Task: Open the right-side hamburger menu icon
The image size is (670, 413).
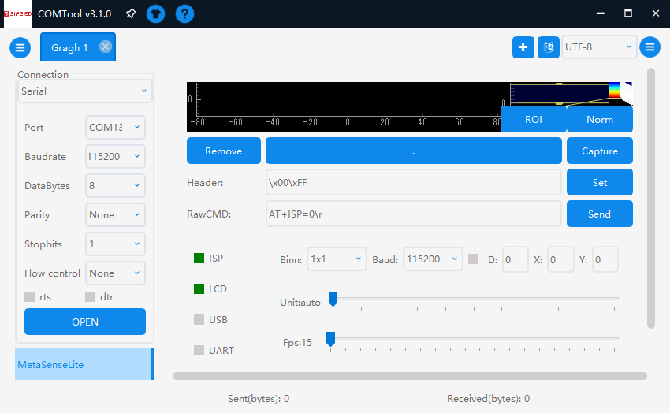Action: coord(650,47)
